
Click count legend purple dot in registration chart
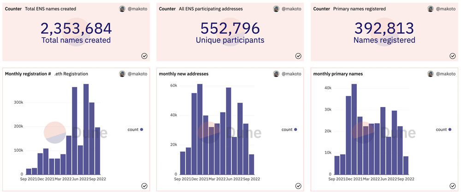pos(142,130)
